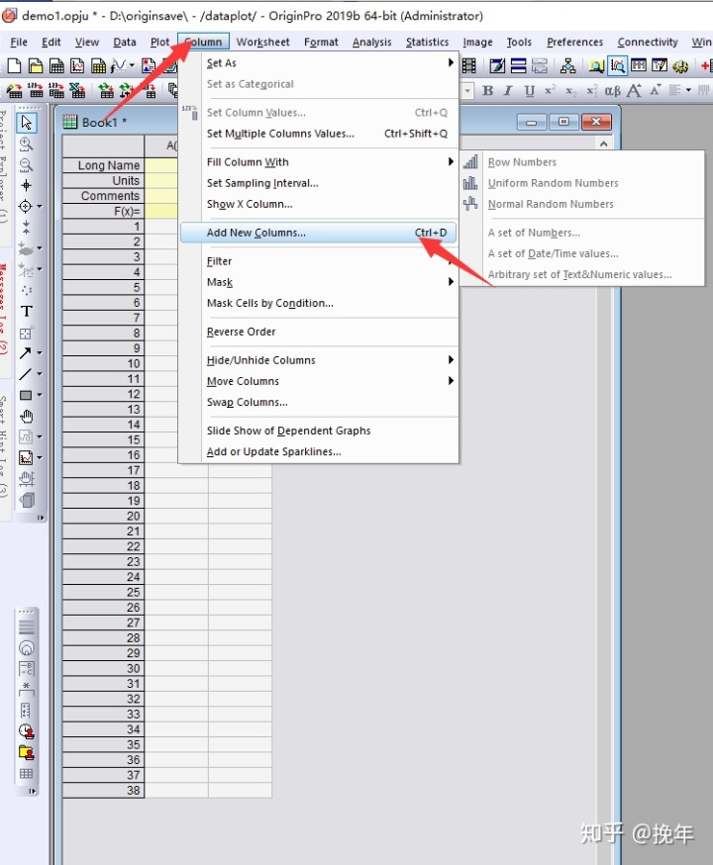Toggle Superscript formatting
Viewport: 713px width, 865px height.
[551, 90]
